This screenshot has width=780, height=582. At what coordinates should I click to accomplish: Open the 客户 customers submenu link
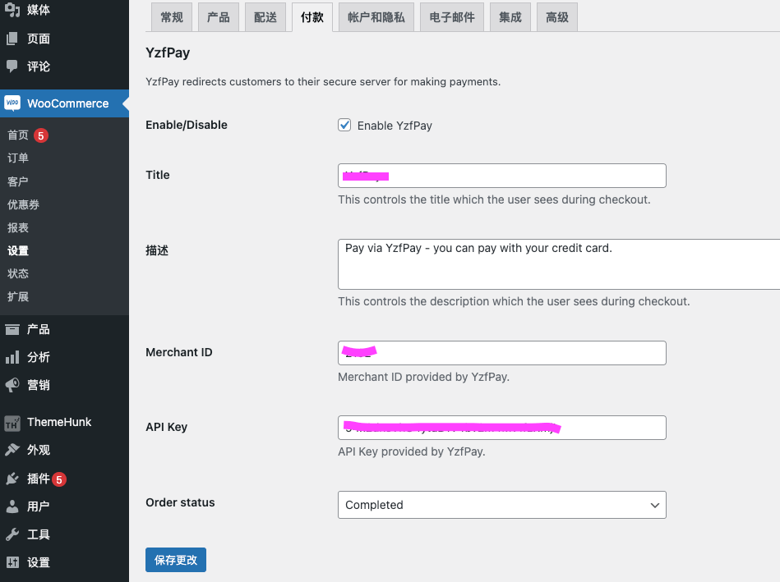[18, 181]
